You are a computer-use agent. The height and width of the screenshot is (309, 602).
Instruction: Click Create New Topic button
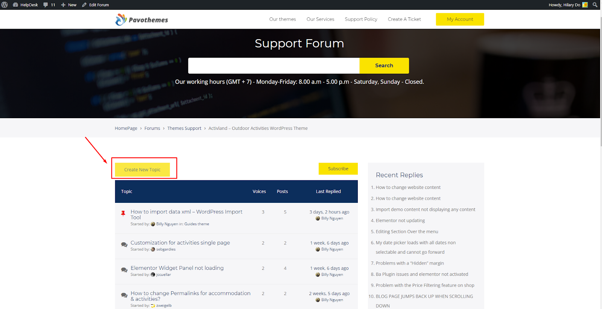point(142,170)
